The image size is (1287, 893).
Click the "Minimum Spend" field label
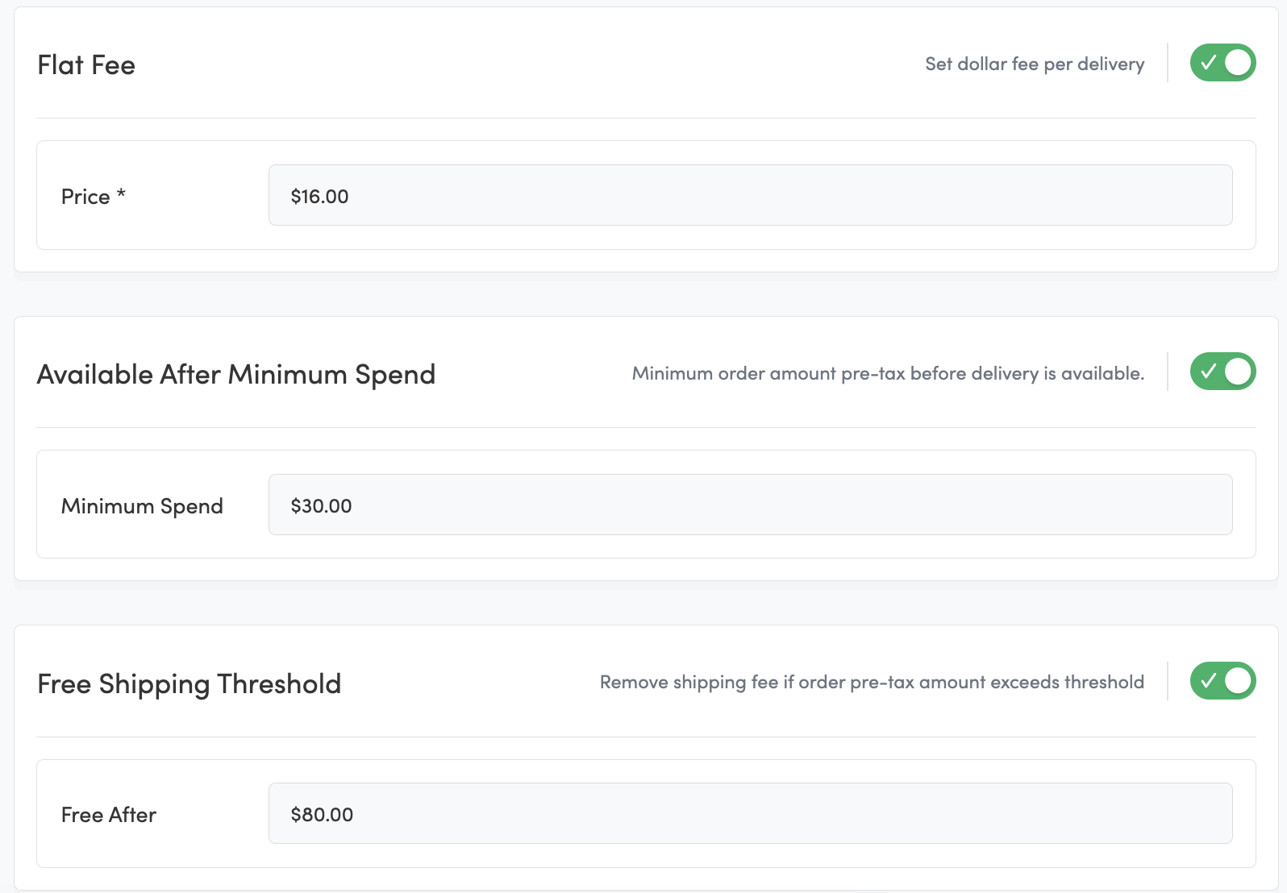(142, 506)
